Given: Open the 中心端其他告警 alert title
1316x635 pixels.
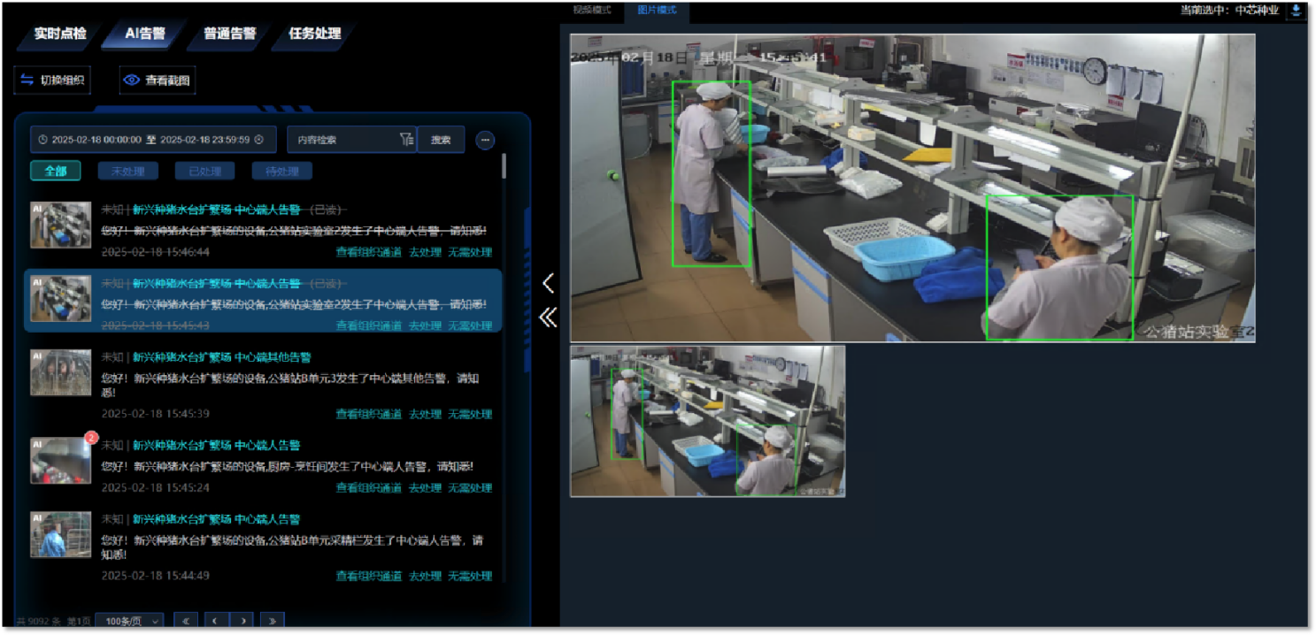Looking at the screenshot, I should point(221,357).
